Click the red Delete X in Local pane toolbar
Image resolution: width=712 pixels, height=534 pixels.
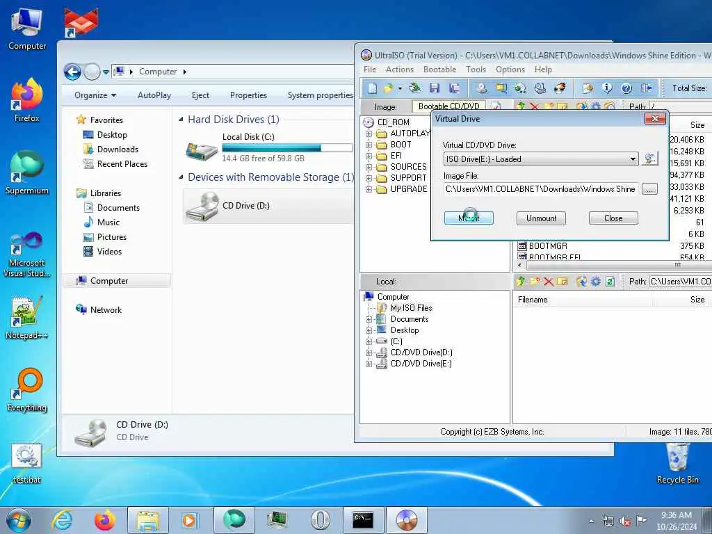(549, 282)
